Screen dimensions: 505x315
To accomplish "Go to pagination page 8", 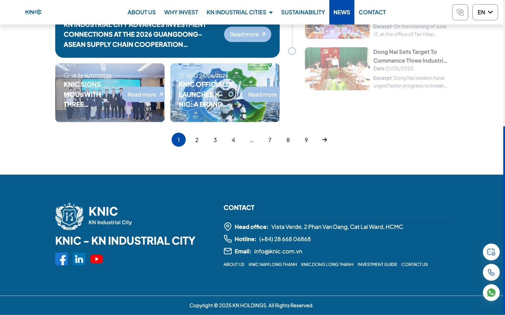I will coord(288,140).
